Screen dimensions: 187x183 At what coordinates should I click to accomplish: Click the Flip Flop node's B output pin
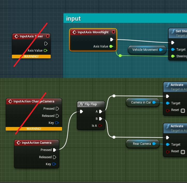click(x=100, y=119)
